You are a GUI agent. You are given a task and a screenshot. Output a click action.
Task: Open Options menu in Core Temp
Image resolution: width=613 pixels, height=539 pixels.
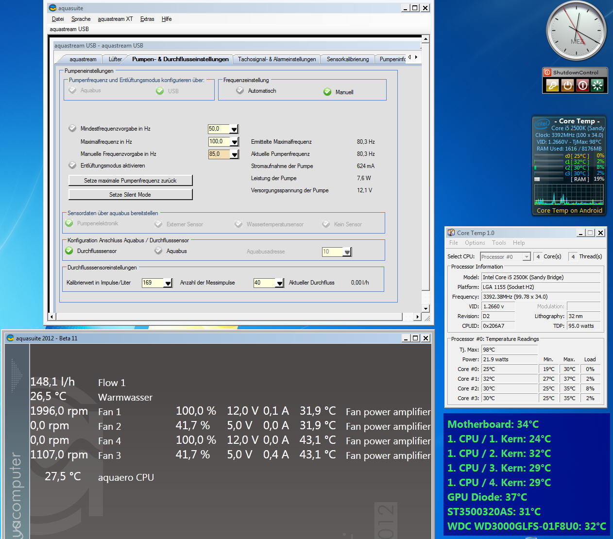(x=475, y=243)
